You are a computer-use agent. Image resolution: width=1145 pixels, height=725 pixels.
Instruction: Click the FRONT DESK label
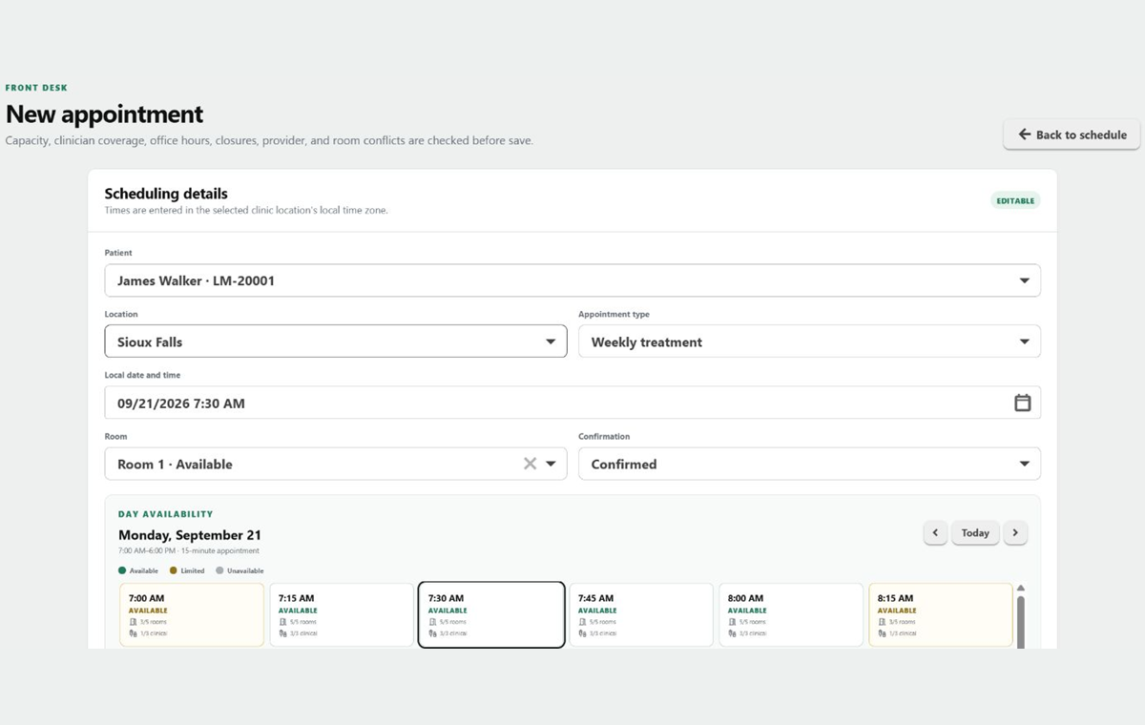tap(36, 88)
